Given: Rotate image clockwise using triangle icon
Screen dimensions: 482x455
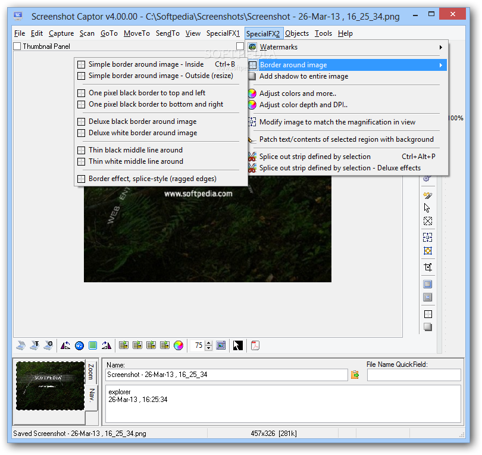Looking at the screenshot, I should point(107,345).
